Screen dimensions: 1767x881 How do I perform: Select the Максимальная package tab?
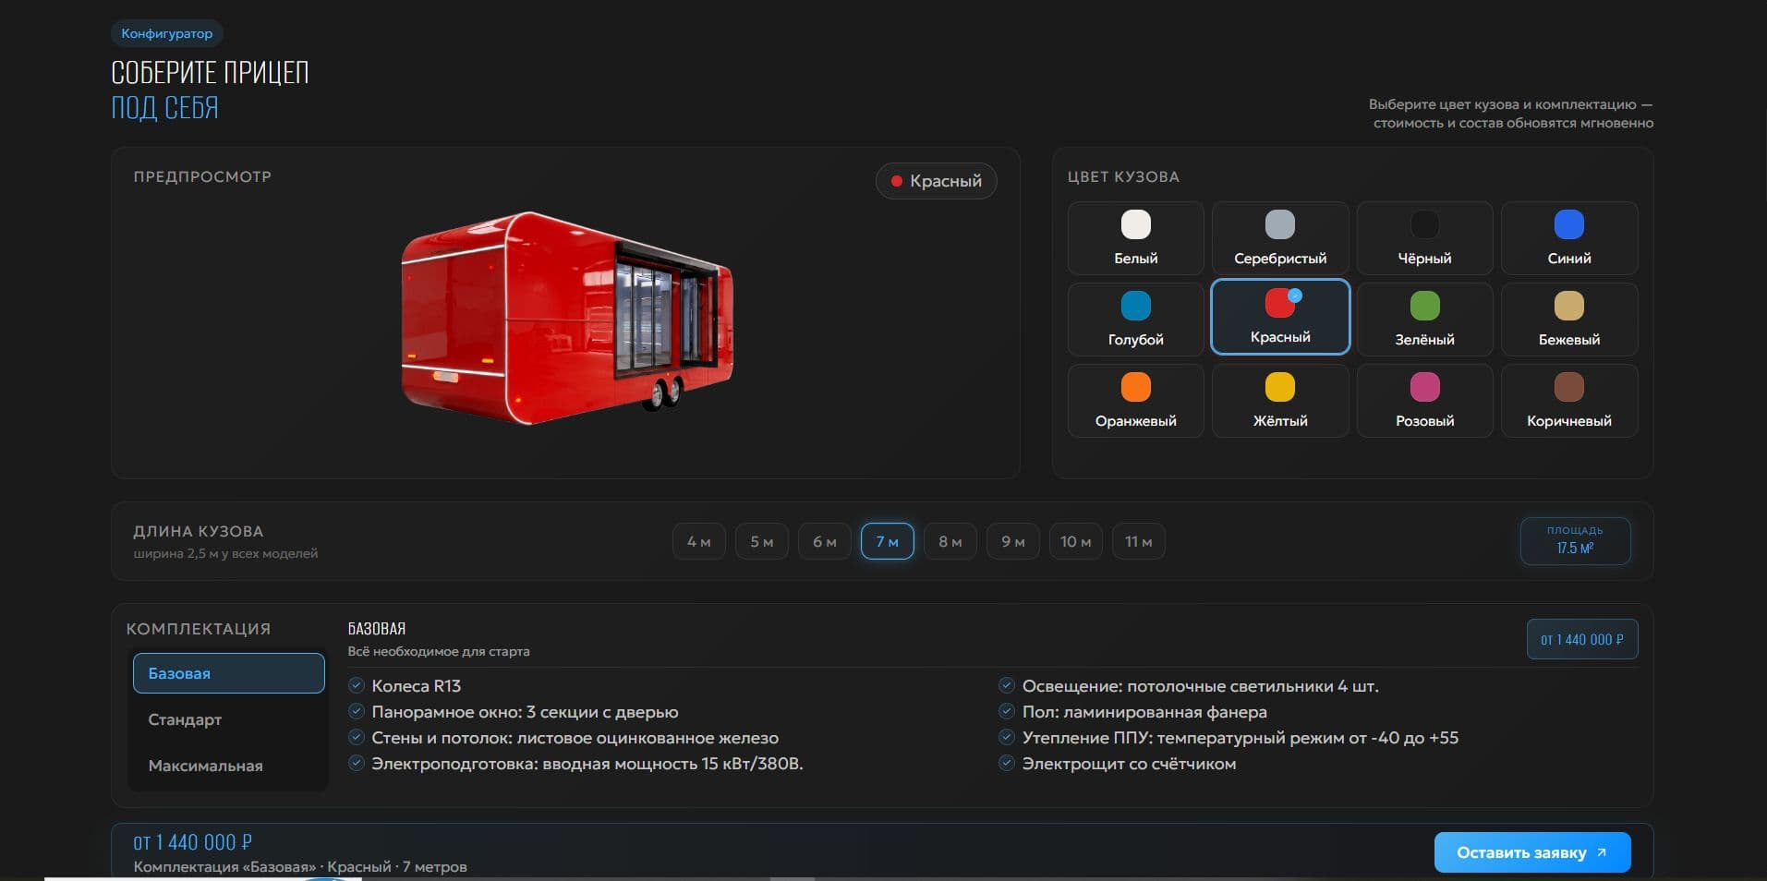point(229,766)
